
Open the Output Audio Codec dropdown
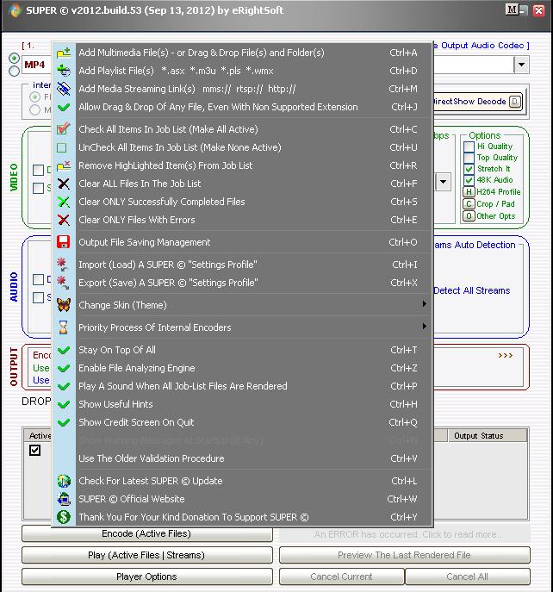coord(521,65)
